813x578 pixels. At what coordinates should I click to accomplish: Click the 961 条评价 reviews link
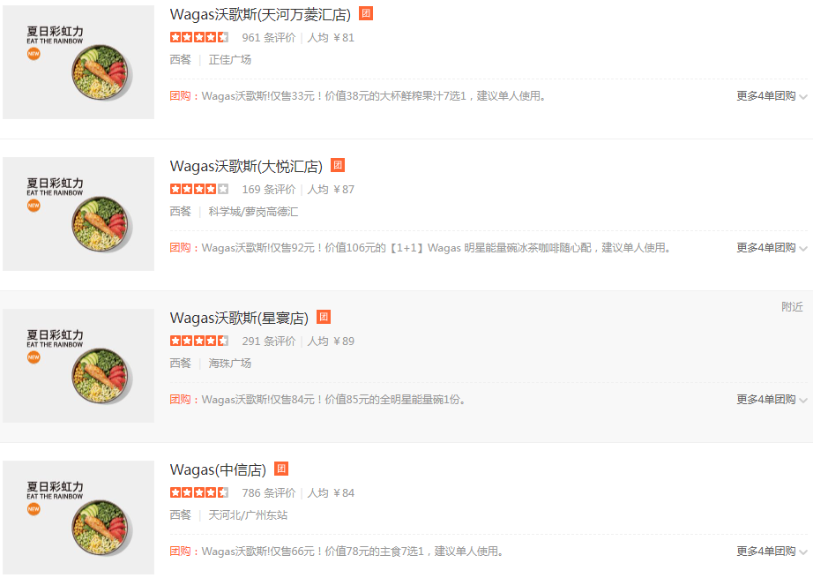[x=269, y=37]
